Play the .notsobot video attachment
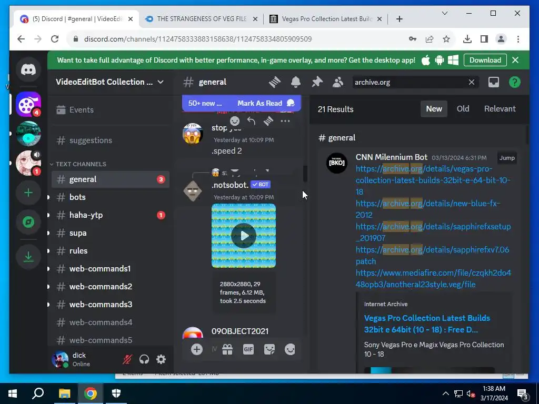 coord(243,236)
